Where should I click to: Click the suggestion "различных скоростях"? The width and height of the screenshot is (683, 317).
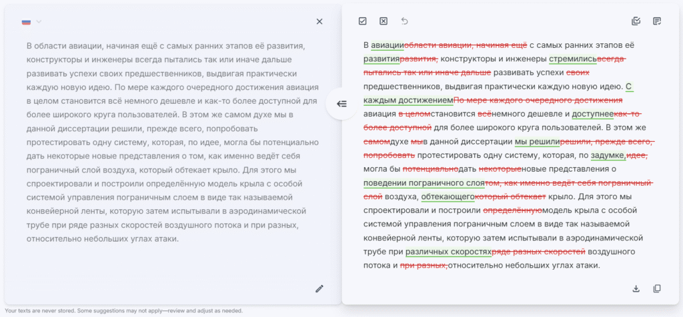(x=448, y=252)
